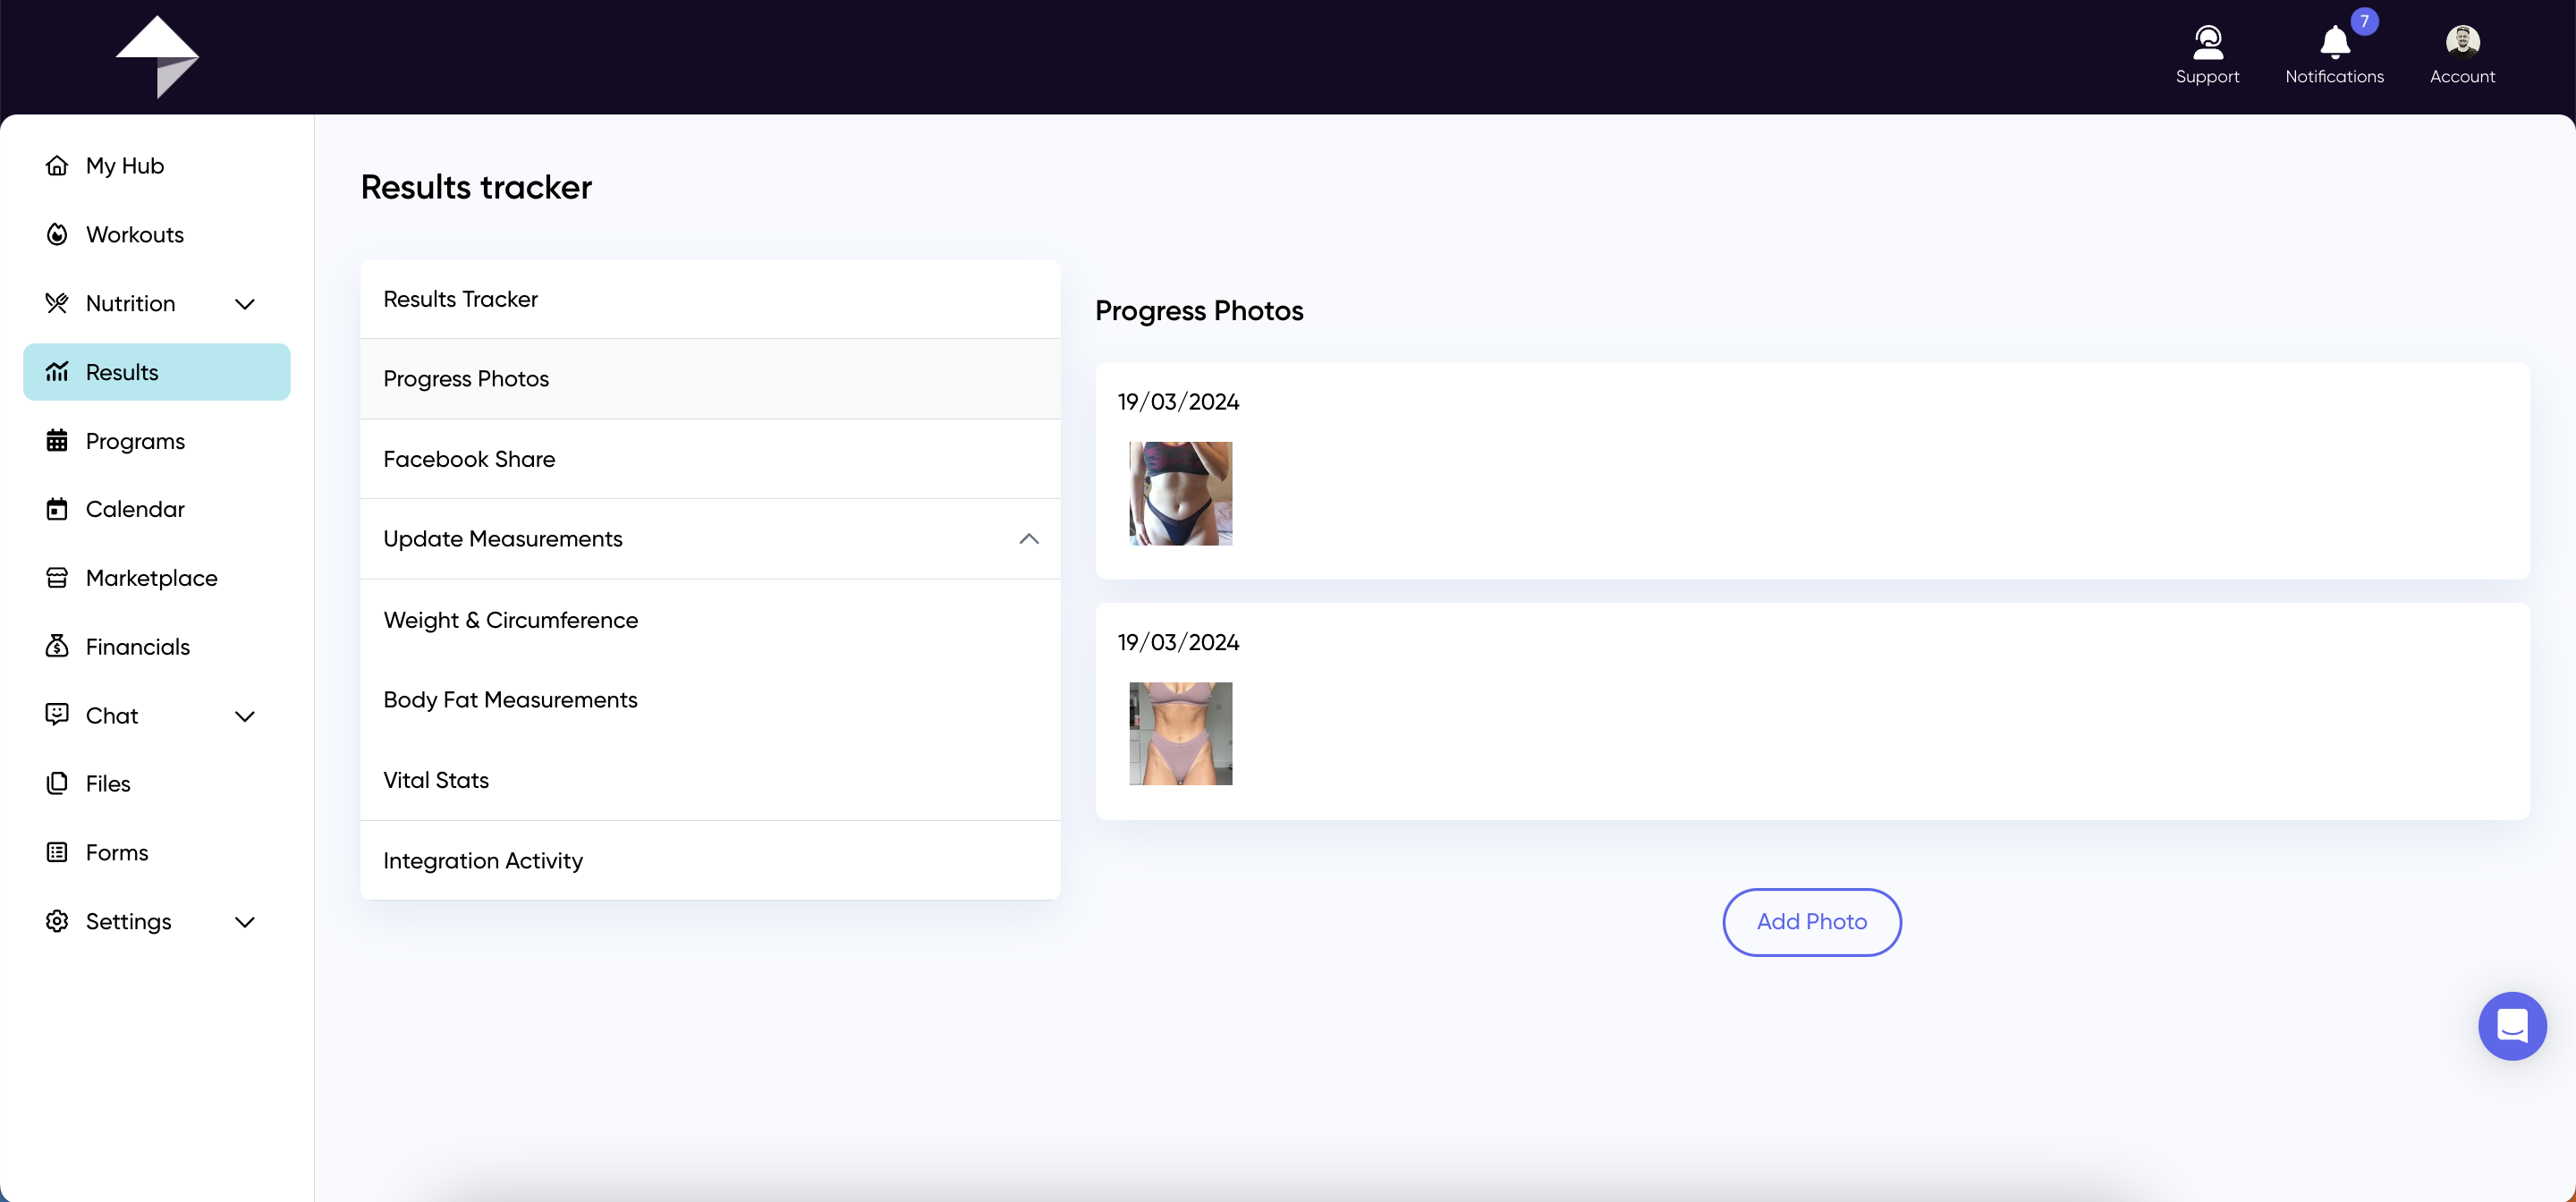Viewport: 2576px width, 1202px height.
Task: Open the chat widget bubble icon
Action: (x=2511, y=1025)
